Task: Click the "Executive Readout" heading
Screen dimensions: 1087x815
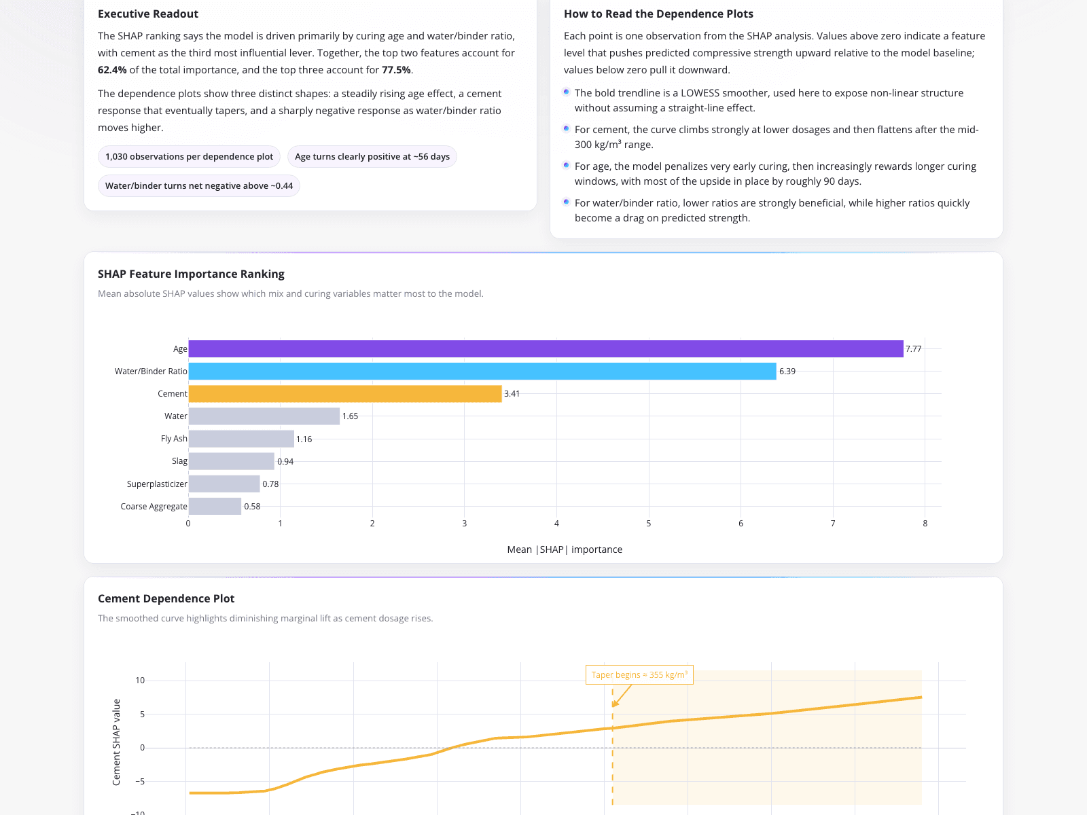Action: [148, 14]
